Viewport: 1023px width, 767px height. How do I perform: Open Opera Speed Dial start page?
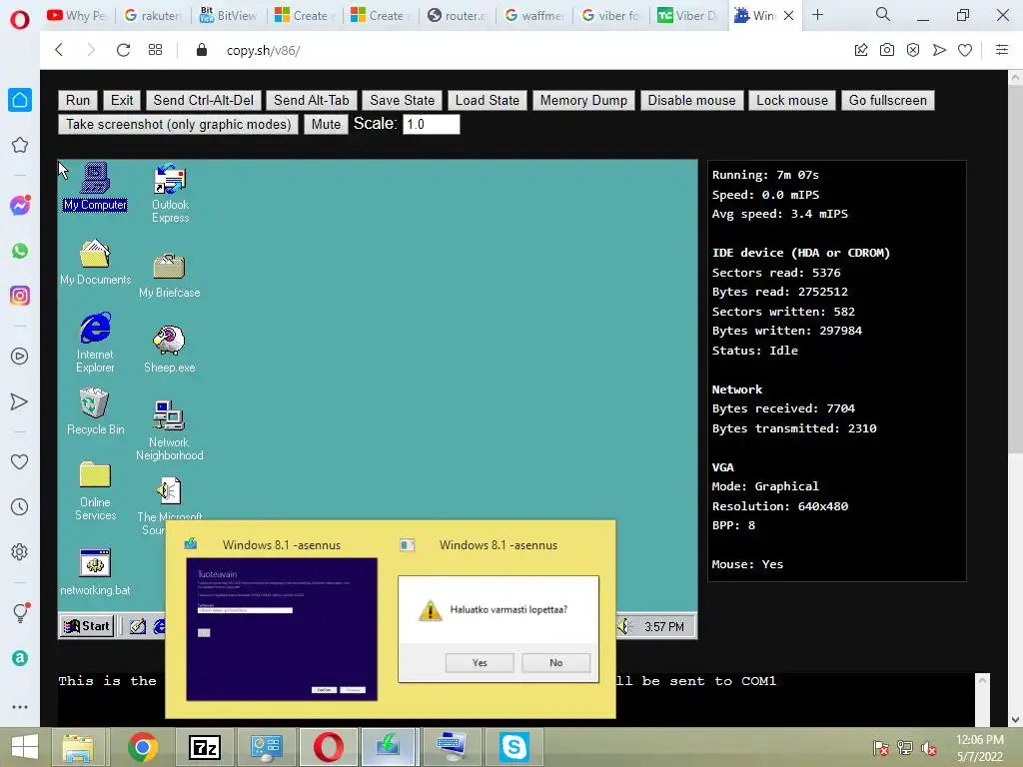(x=155, y=50)
